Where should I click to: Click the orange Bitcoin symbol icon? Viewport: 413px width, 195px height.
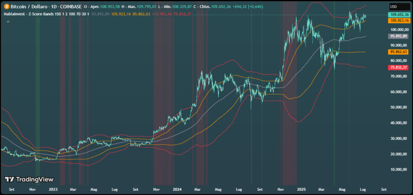click(x=6, y=7)
